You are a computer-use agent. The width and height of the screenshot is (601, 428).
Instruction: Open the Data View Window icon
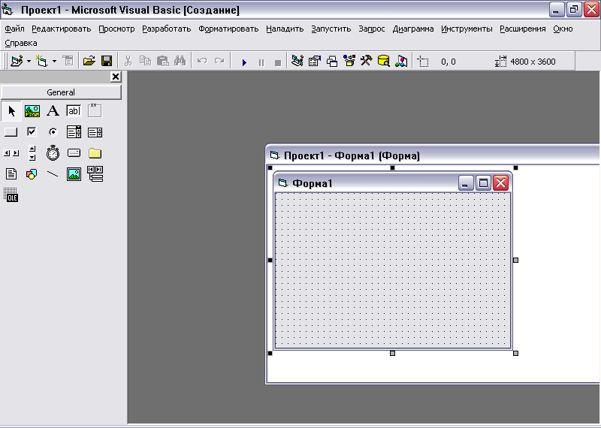[384, 61]
